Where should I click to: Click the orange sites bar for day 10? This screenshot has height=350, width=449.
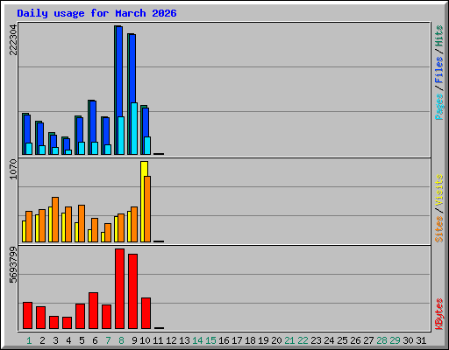[x=147, y=209]
